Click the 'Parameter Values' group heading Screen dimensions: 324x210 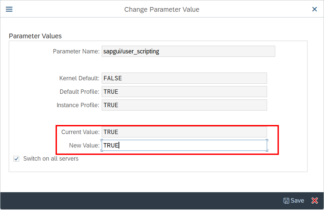35,36
